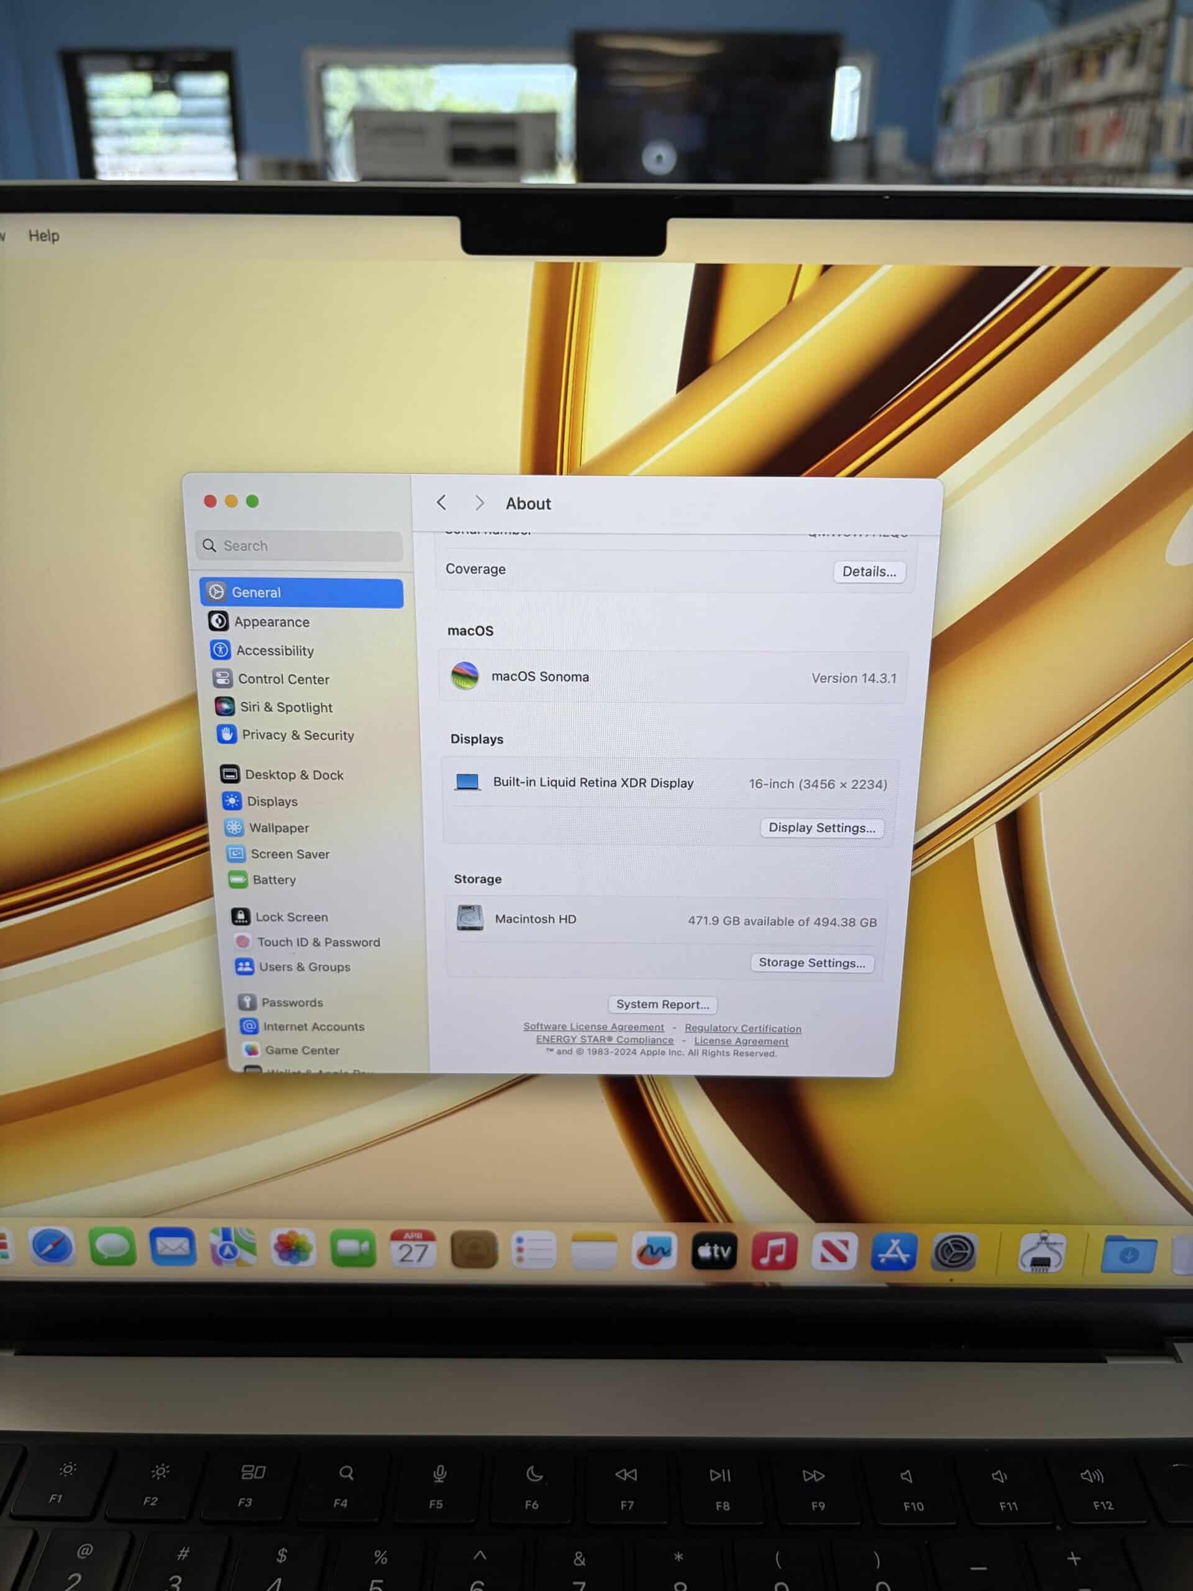Open Safari from the Dock

(52, 1247)
